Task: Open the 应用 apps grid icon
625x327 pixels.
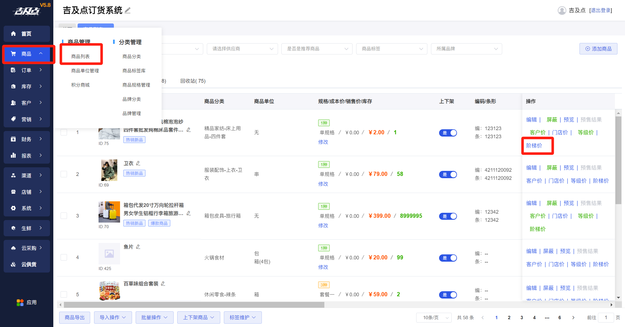Action: tap(20, 302)
